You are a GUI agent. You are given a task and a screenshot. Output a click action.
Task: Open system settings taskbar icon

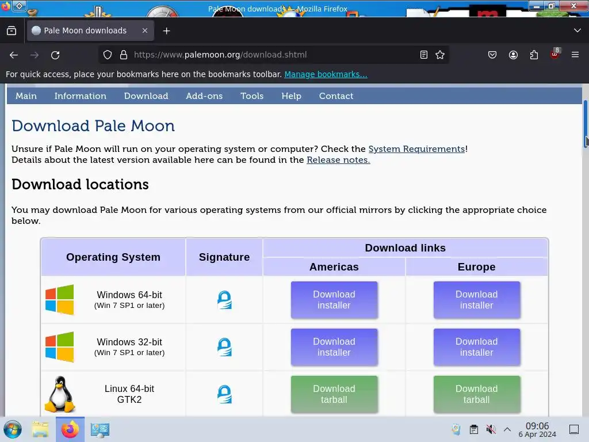click(100, 429)
